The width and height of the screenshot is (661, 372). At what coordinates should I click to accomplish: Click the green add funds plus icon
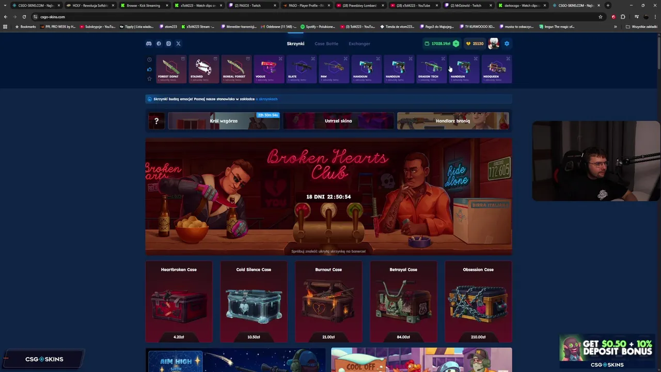[456, 43]
